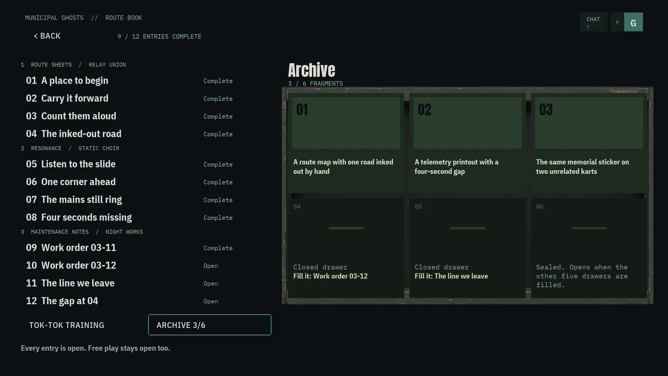Click the 9 / 12 ENTRIES COMPLETE counter
Viewport: 668px width, 376px height.
(159, 37)
